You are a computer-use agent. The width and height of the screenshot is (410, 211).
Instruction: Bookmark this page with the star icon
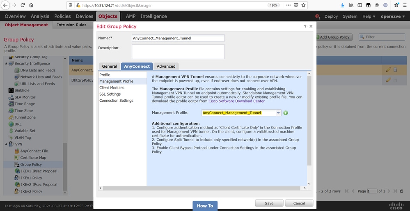(303, 5)
